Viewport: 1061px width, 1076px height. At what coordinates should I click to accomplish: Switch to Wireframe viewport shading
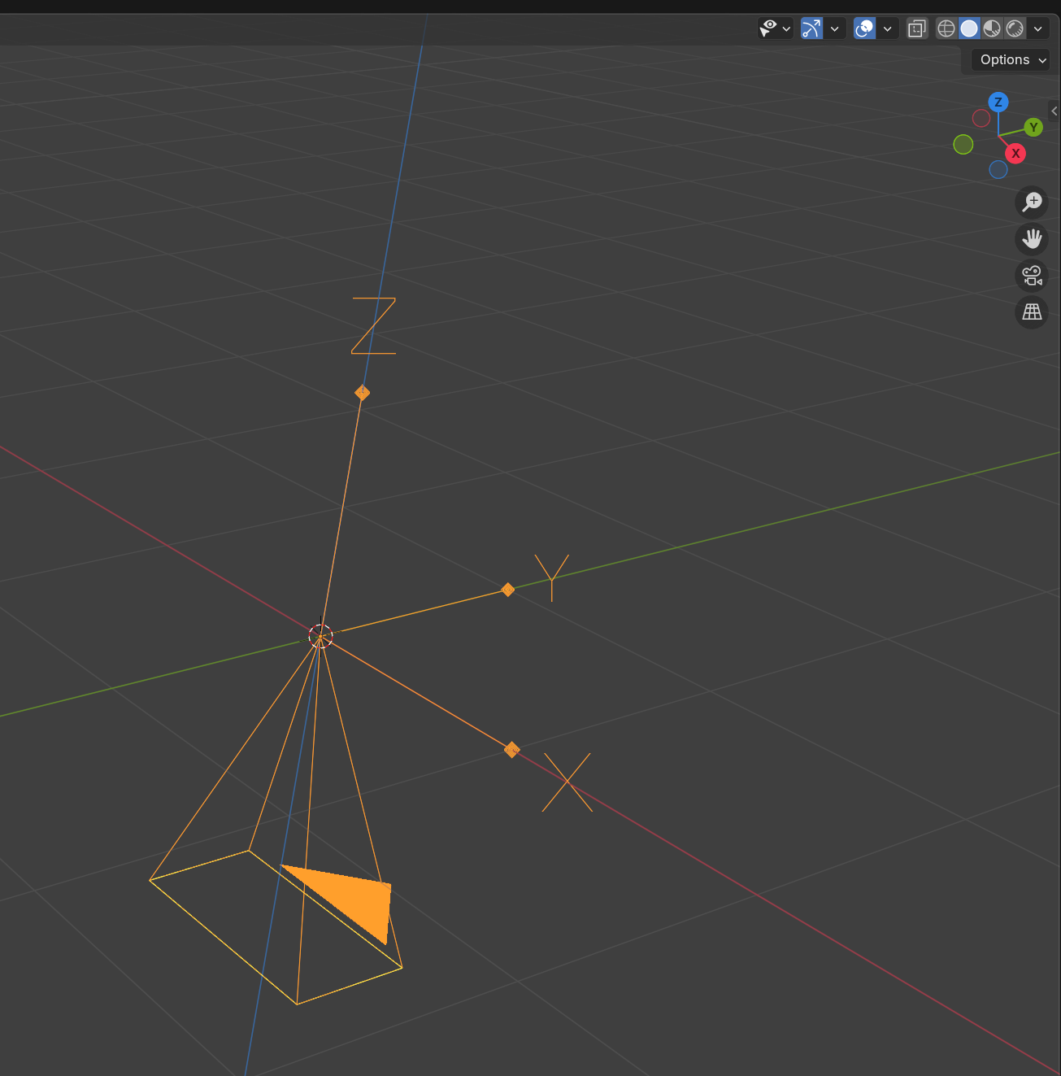pos(946,28)
